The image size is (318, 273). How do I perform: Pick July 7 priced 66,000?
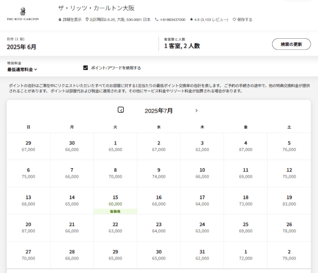point(72,173)
